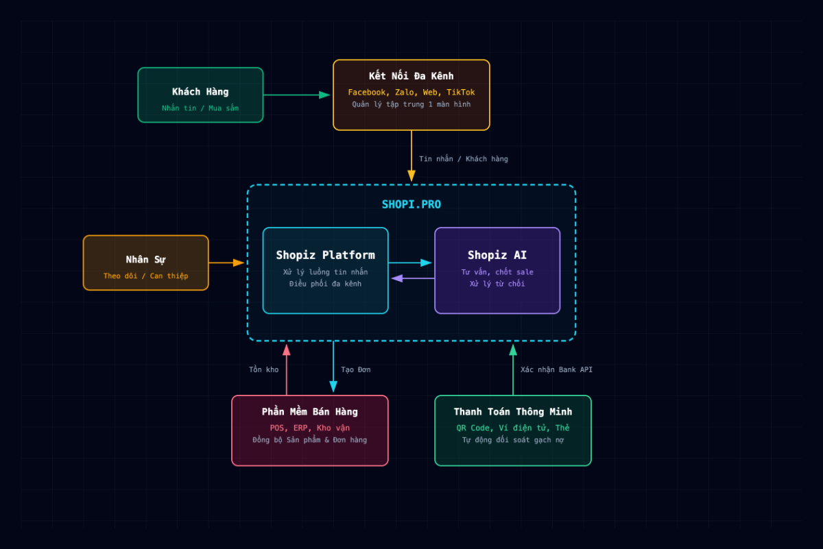Select the 'Tạo Đơn' arrow label
The height and width of the screenshot is (549, 823).
coord(356,370)
